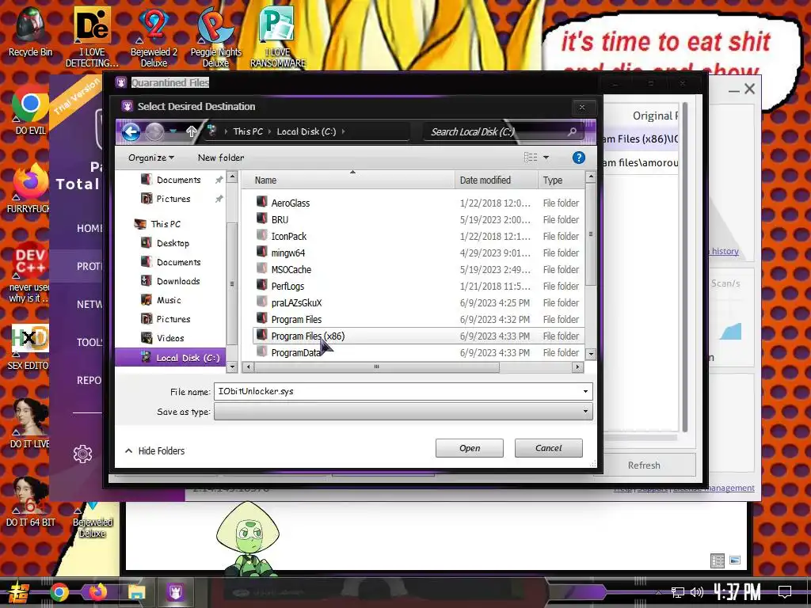Click Refresh in Quarantined Files window

(644, 465)
